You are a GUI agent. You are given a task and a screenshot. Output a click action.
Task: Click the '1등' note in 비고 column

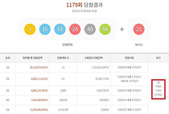coord(158,82)
